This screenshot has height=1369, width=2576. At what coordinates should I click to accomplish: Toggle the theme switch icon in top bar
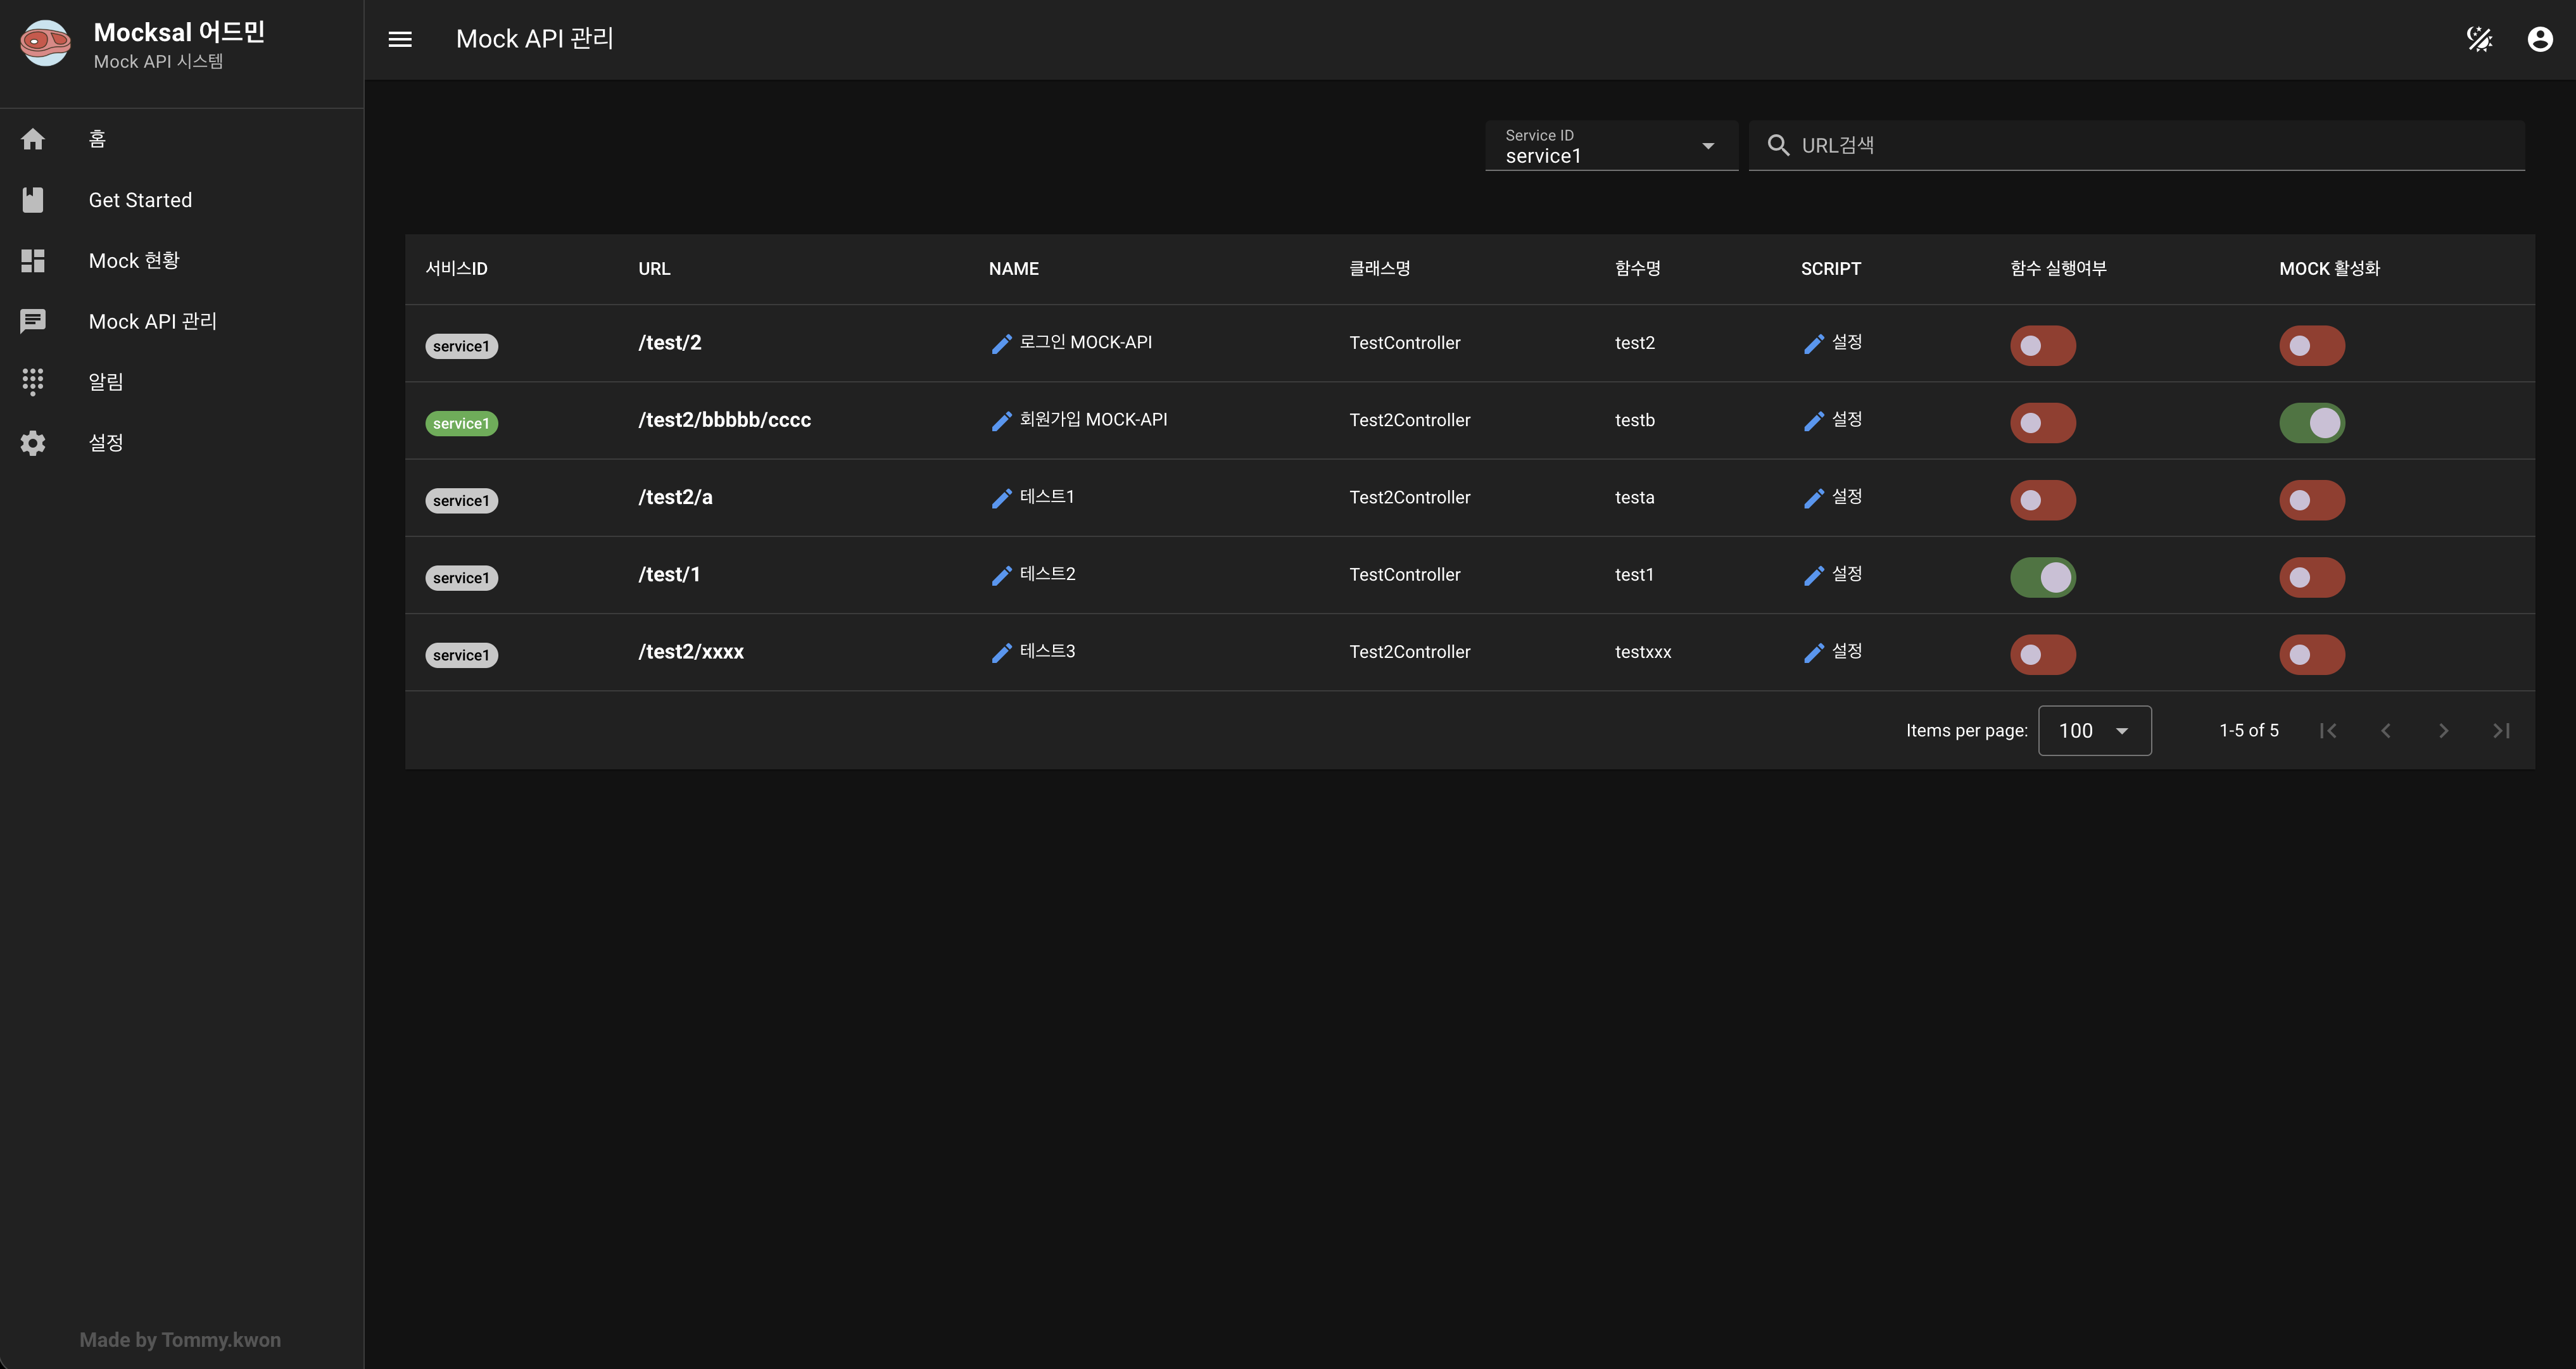[x=2479, y=39]
